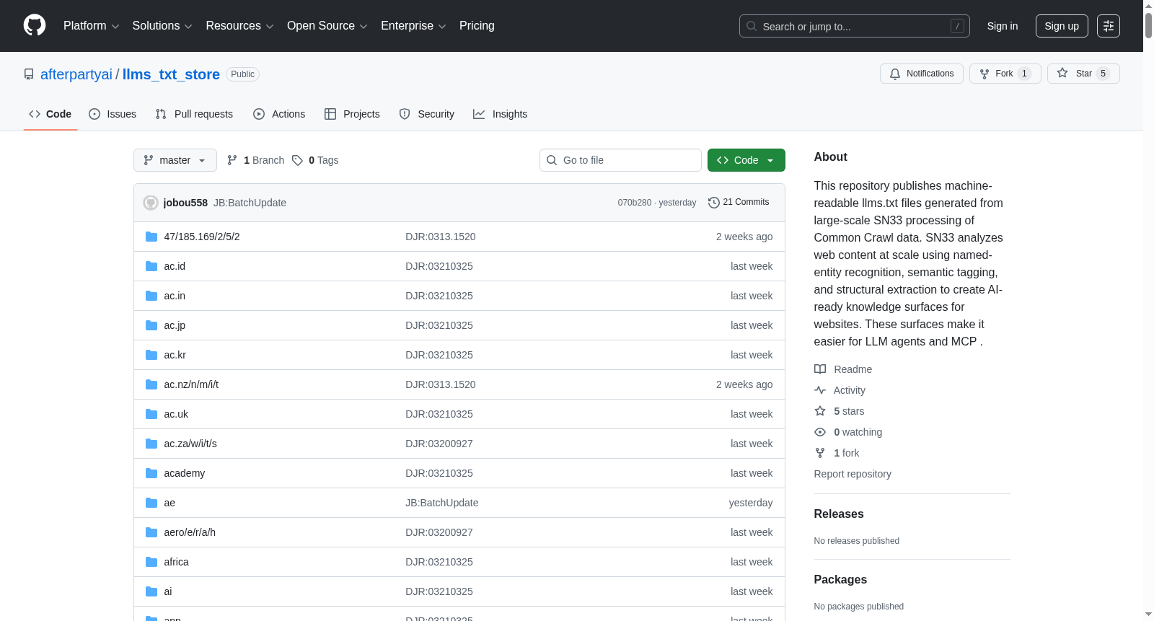The height and width of the screenshot is (621, 1154).
Task: Expand the Enterprise menu
Action: (x=413, y=26)
